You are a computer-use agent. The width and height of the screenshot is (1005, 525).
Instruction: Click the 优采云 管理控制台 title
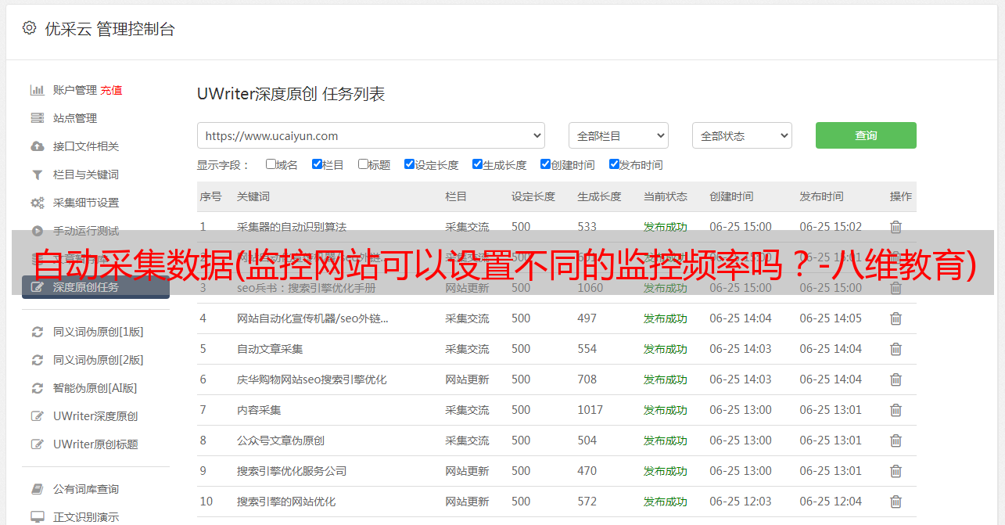click(109, 29)
